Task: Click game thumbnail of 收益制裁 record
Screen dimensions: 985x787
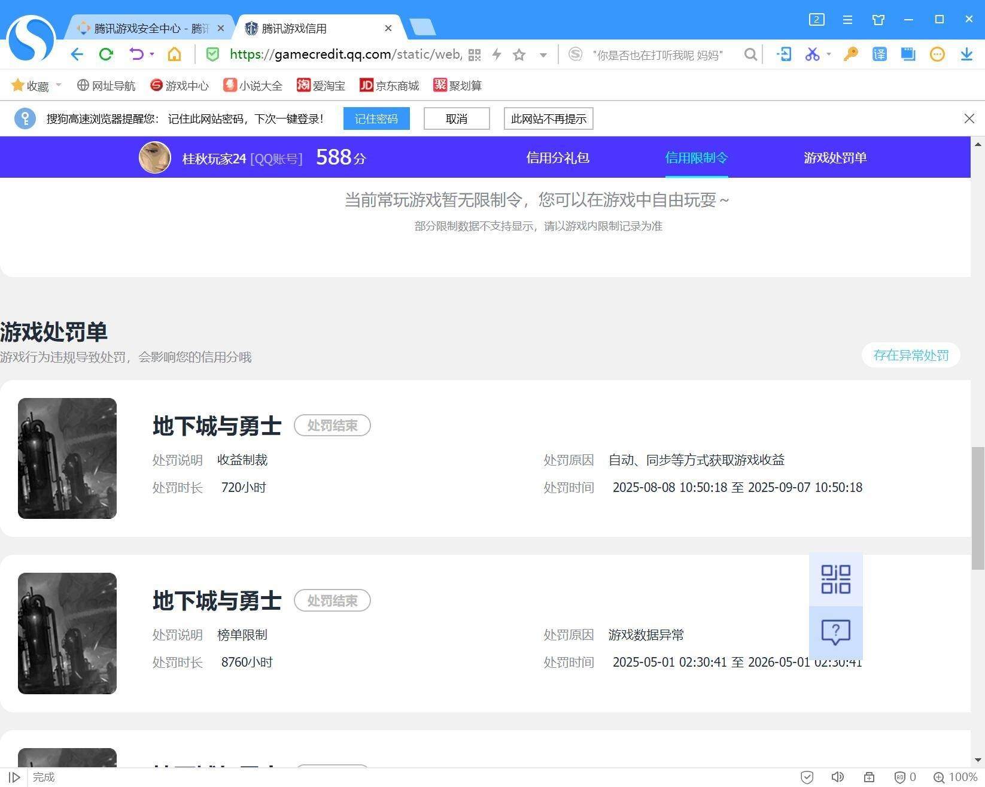Action: (67, 458)
